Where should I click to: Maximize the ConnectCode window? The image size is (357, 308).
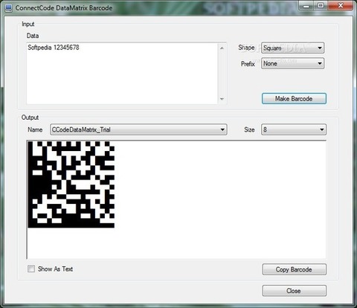(321, 6)
